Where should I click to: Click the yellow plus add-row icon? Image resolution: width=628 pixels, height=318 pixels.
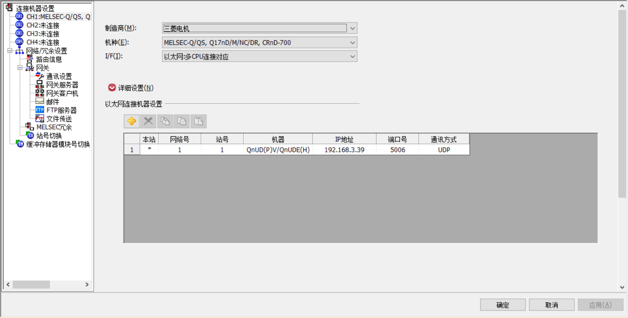tap(132, 121)
